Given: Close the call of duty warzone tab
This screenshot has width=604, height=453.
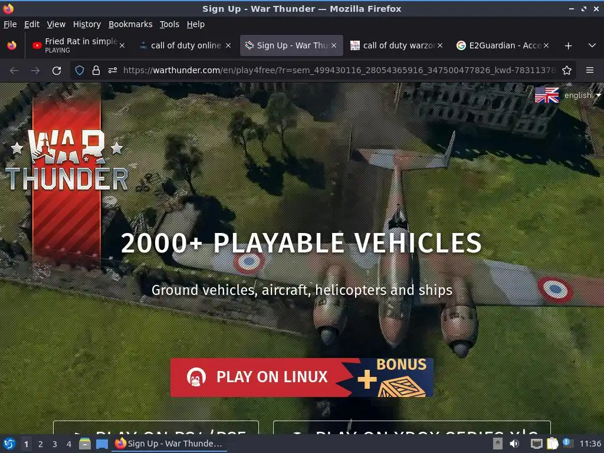Looking at the screenshot, I should pyautogui.click(x=440, y=45).
